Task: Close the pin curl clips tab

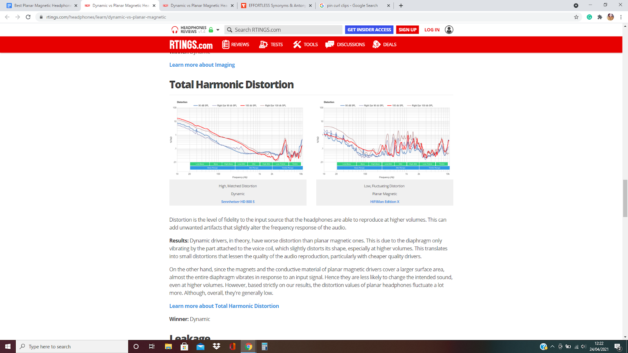Action: click(389, 5)
